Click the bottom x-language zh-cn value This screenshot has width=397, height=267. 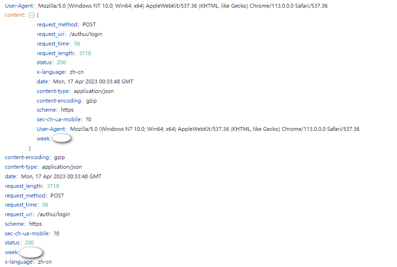click(x=45, y=262)
